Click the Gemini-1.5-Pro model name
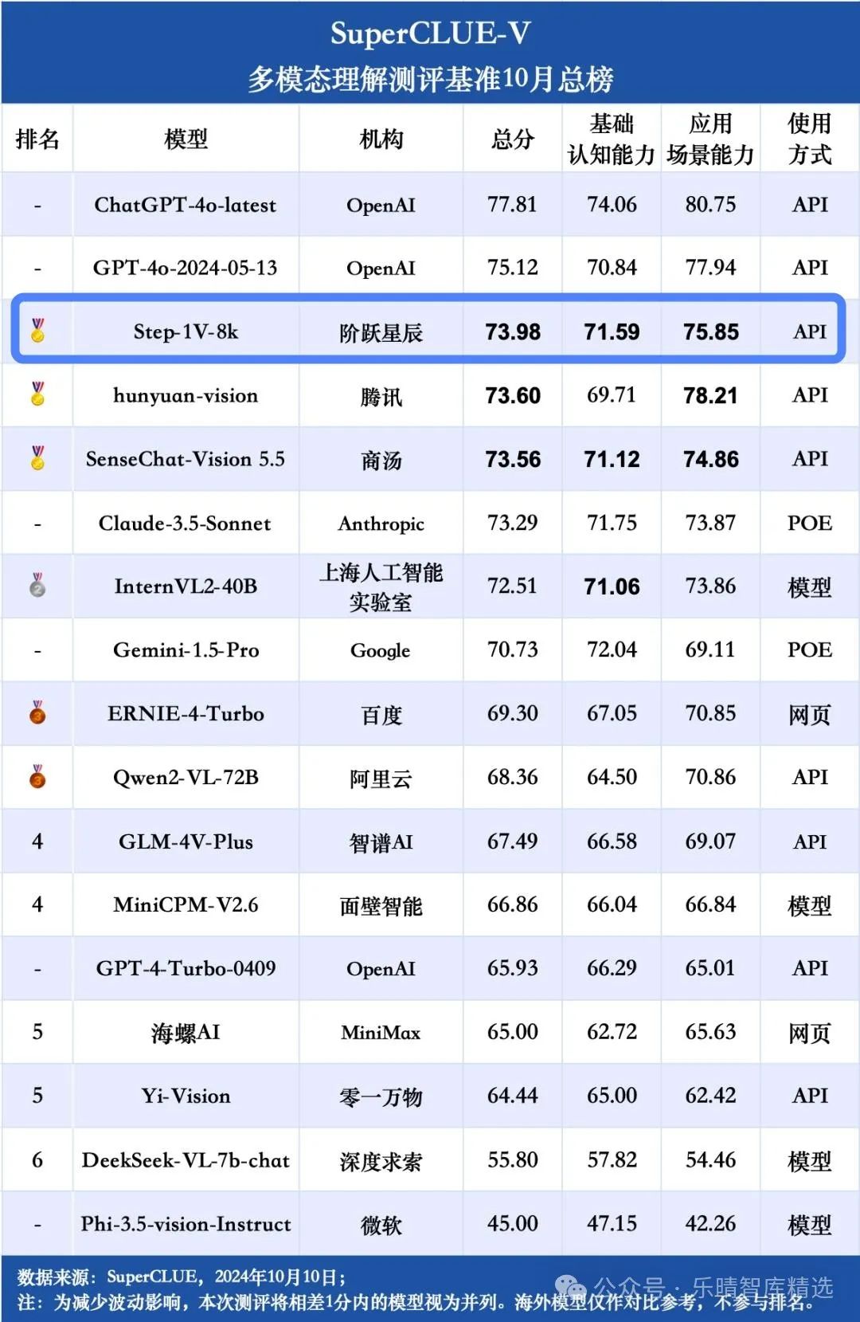This screenshot has height=1322, width=860. tap(186, 650)
